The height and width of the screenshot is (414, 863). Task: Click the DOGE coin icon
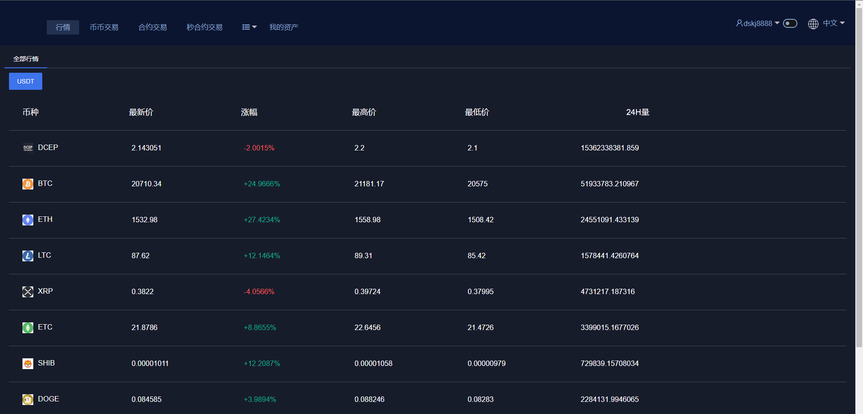click(28, 399)
